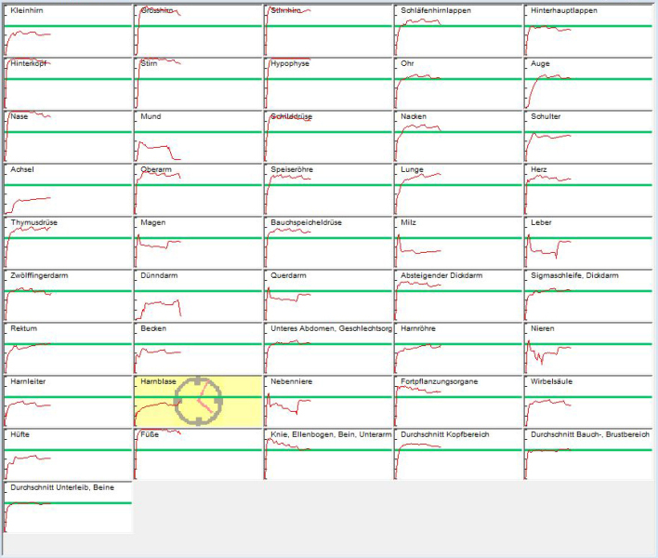Select the Kleinhirn chart thumbnail
Image resolution: width=658 pixels, height=558 pixels.
[x=68, y=30]
